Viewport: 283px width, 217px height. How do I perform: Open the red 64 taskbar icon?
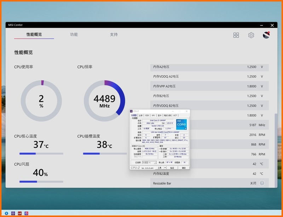pos(20,213)
